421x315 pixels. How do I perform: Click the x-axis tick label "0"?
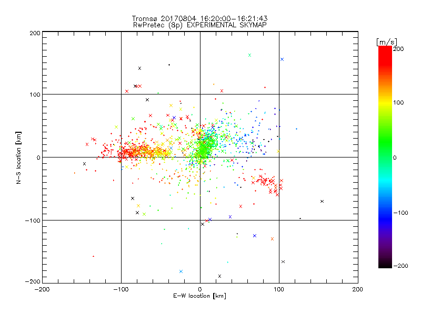point(200,289)
